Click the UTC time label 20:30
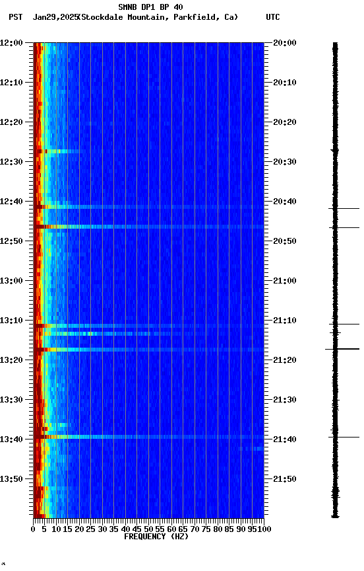This screenshot has width=364, height=571. tap(285, 162)
